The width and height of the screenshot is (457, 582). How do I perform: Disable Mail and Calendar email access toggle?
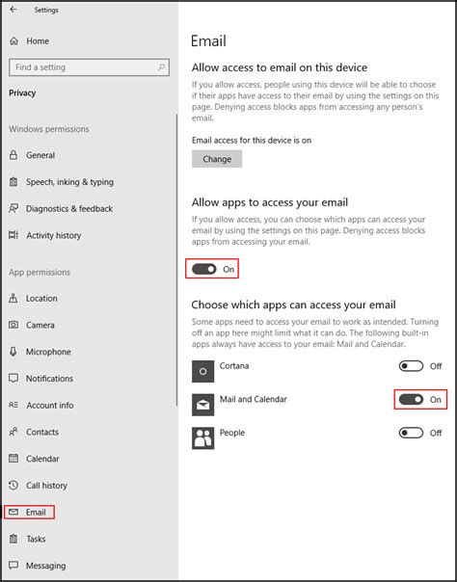pos(411,399)
